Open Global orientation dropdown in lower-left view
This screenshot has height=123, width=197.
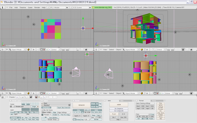[x=56, y=93]
